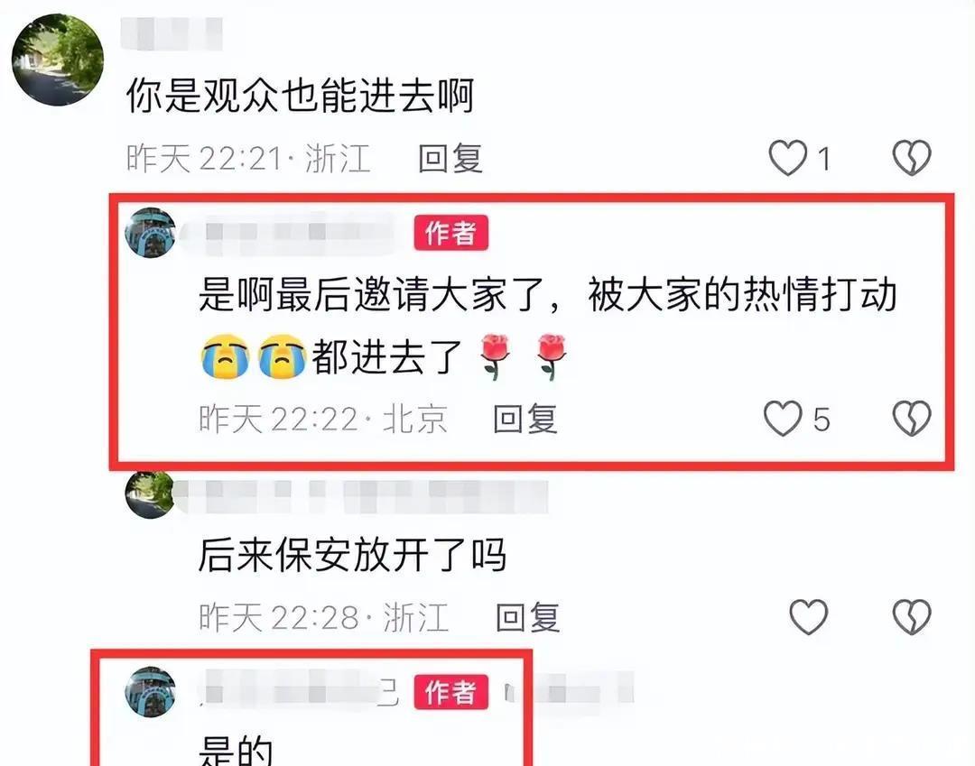Open avatar beside '后来保安放开了吗' comment
Screen dimensions: 975x766
[x=150, y=495]
